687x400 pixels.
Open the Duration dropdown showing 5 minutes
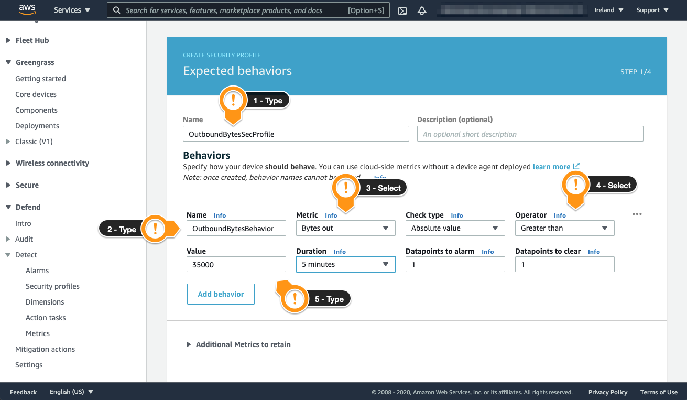pyautogui.click(x=346, y=264)
